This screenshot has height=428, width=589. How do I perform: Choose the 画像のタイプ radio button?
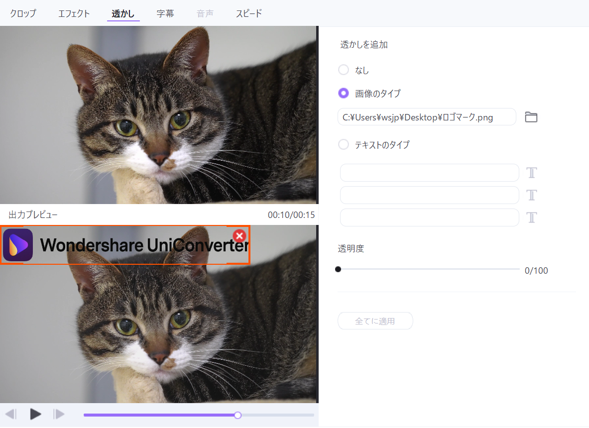344,93
